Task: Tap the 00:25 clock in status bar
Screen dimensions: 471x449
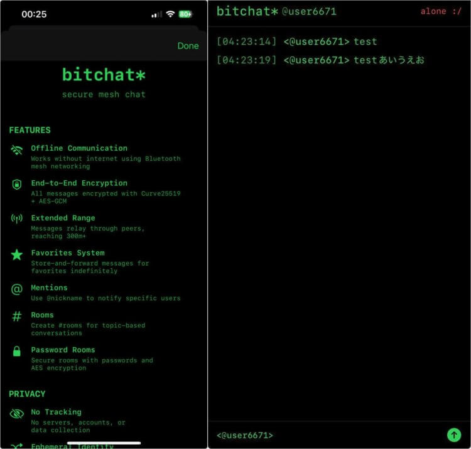Action: tap(34, 14)
